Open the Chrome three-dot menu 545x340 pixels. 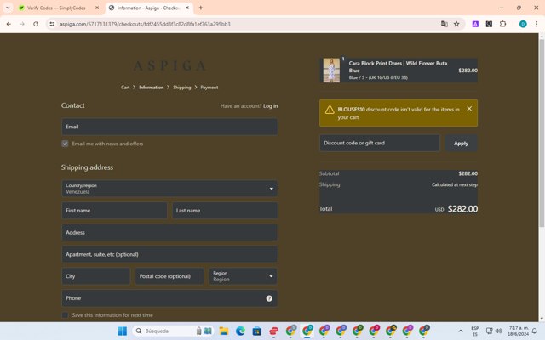coord(536,24)
